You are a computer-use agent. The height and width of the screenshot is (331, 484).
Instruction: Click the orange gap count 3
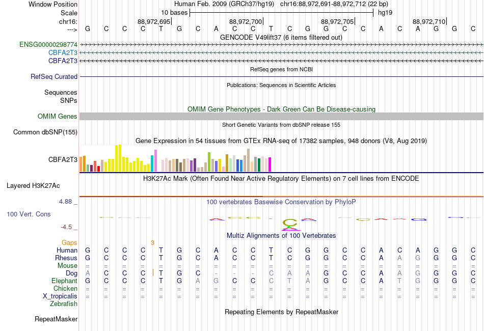152,243
